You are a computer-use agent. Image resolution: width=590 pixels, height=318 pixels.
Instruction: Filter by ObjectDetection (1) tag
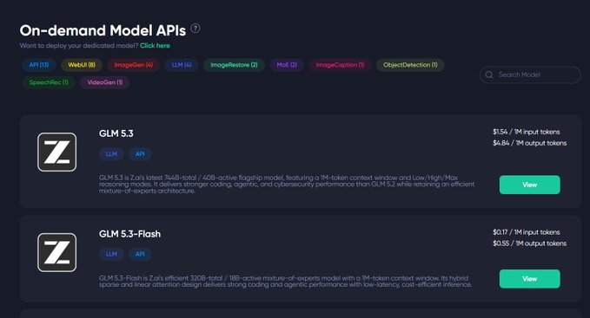pyautogui.click(x=410, y=65)
